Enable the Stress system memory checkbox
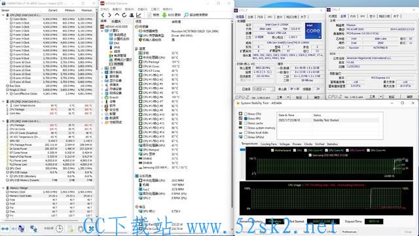This screenshot has width=419, height=236. pyautogui.click(x=246, y=128)
